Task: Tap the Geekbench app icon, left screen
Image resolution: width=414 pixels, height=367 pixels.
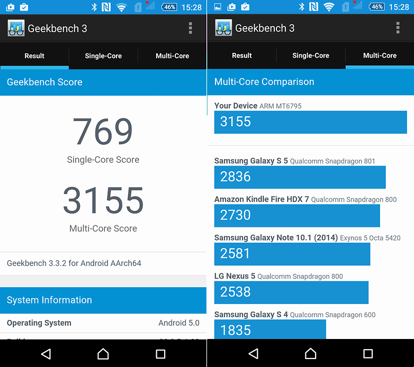Action: [x=16, y=28]
